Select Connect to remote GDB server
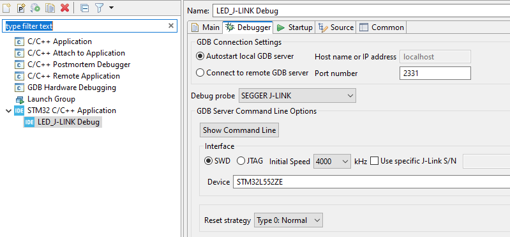This screenshot has width=510, height=237. point(252,73)
